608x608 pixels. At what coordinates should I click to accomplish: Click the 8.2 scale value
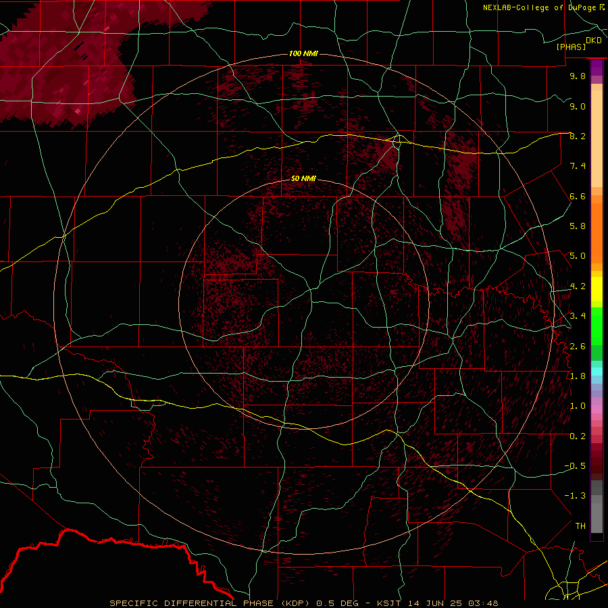(578, 136)
